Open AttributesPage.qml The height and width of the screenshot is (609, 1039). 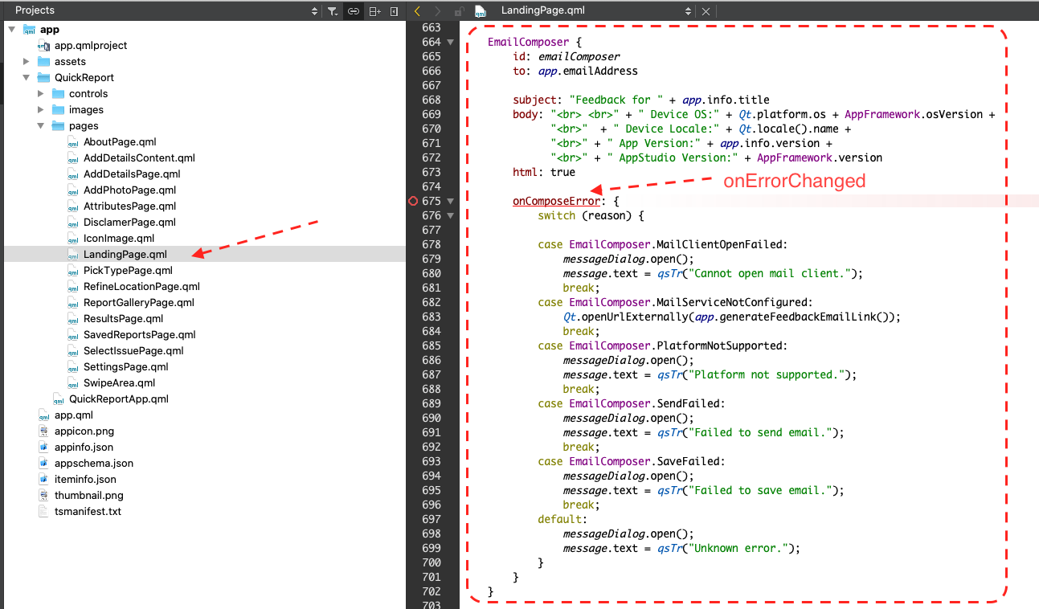(129, 206)
